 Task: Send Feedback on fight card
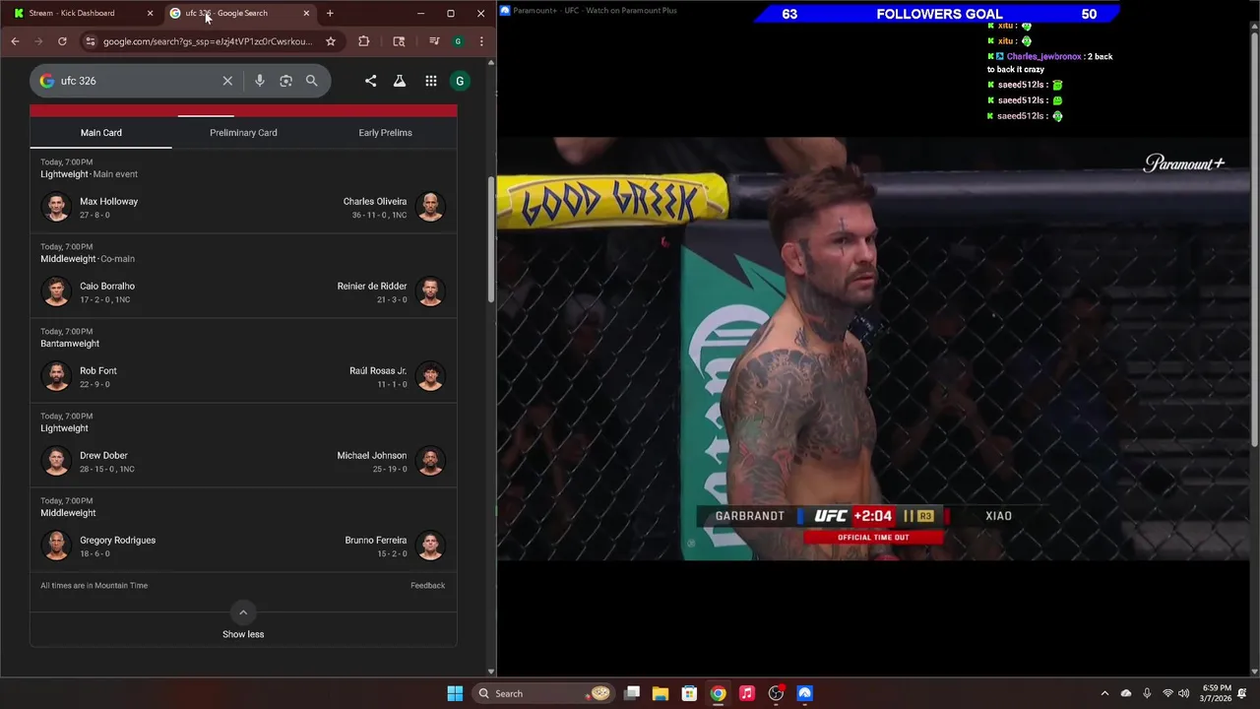click(427, 586)
